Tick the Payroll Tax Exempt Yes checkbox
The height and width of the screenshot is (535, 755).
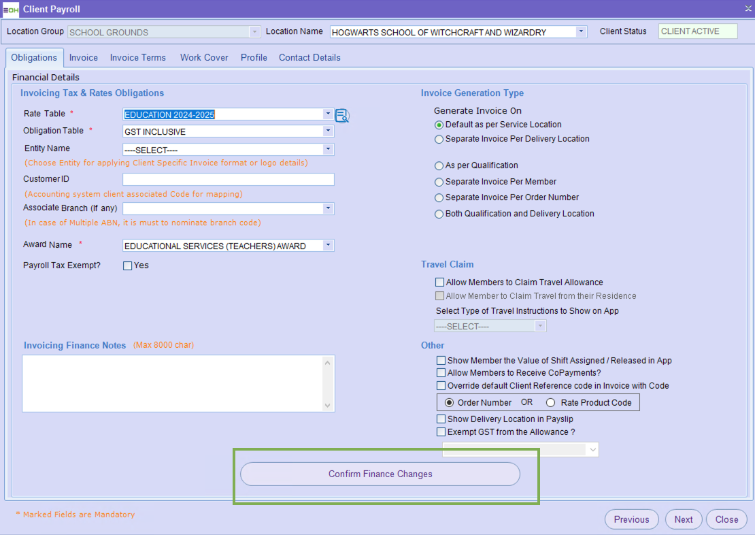(x=127, y=266)
